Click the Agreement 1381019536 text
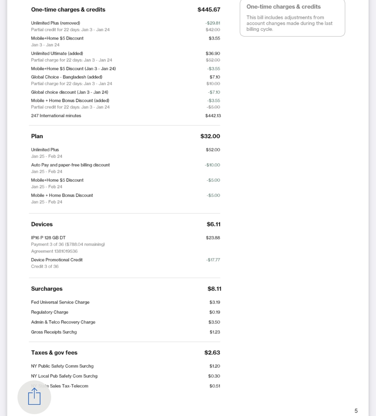This screenshot has width=376, height=416. pos(54,251)
